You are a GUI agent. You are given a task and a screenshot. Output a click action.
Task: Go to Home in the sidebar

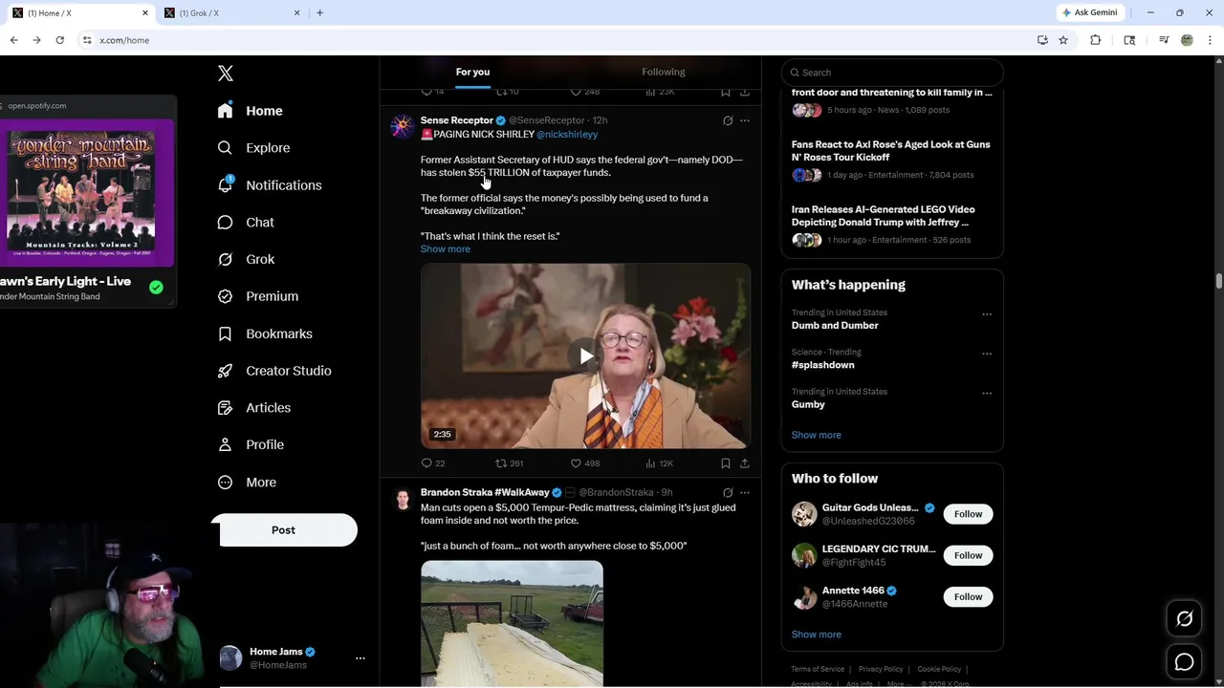[250, 111]
